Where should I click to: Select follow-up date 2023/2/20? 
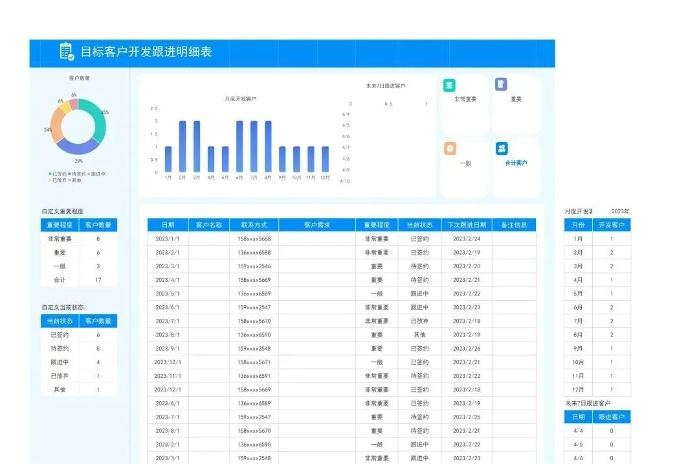466,266
